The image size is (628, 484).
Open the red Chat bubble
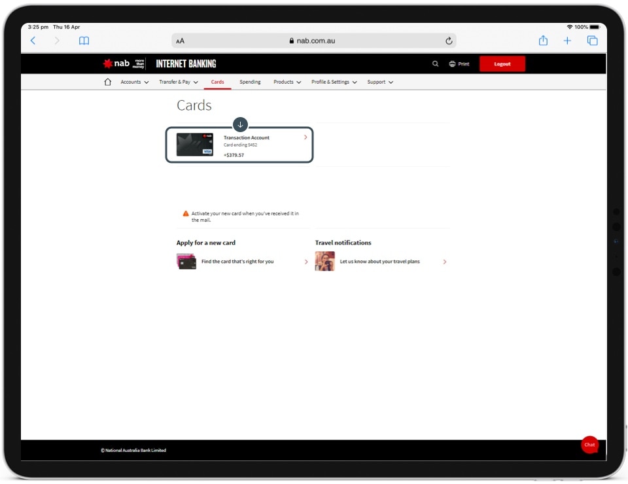(589, 445)
